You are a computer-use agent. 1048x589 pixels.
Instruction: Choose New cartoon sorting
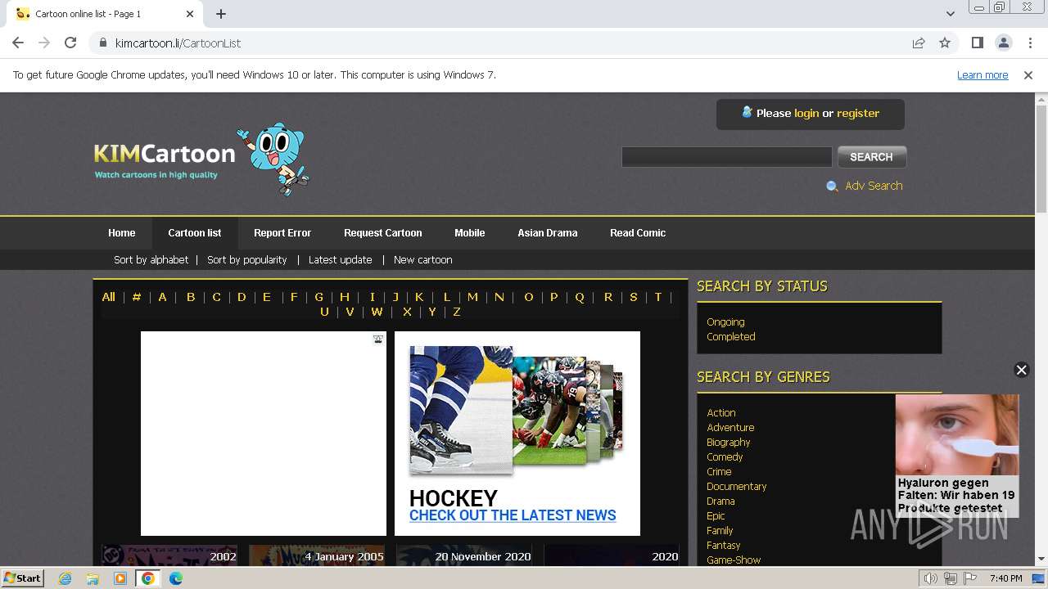423,259
